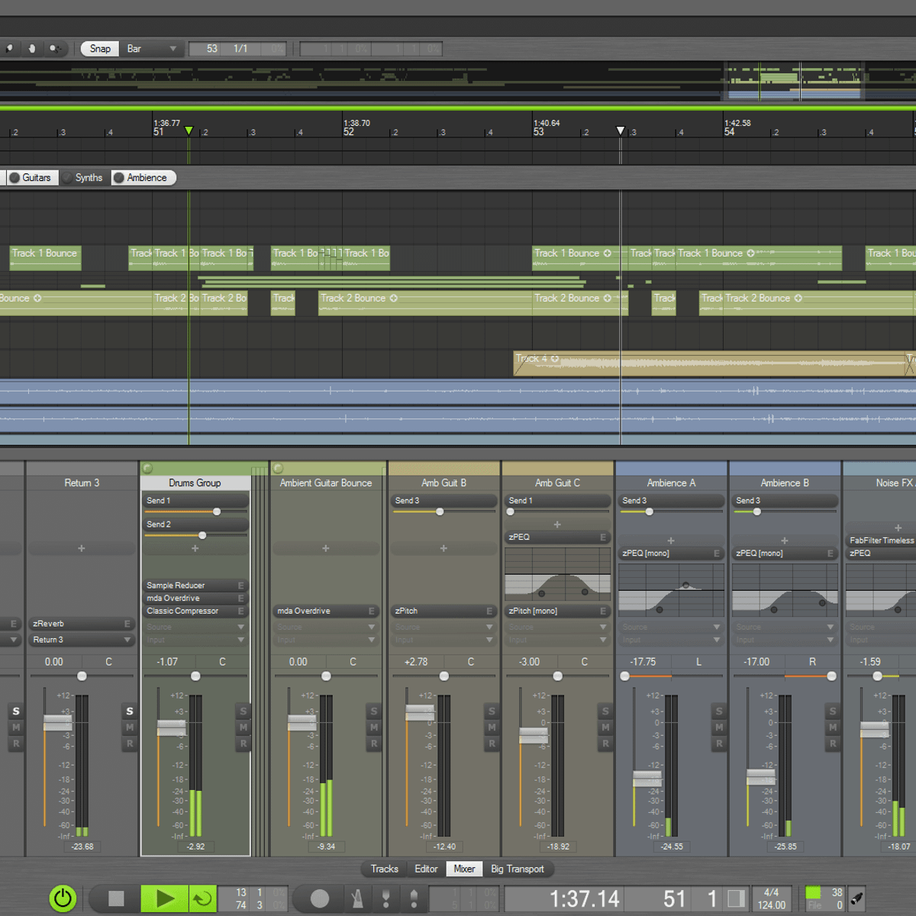Mute the Ambience A channel
This screenshot has width=916, height=916.
[719, 727]
